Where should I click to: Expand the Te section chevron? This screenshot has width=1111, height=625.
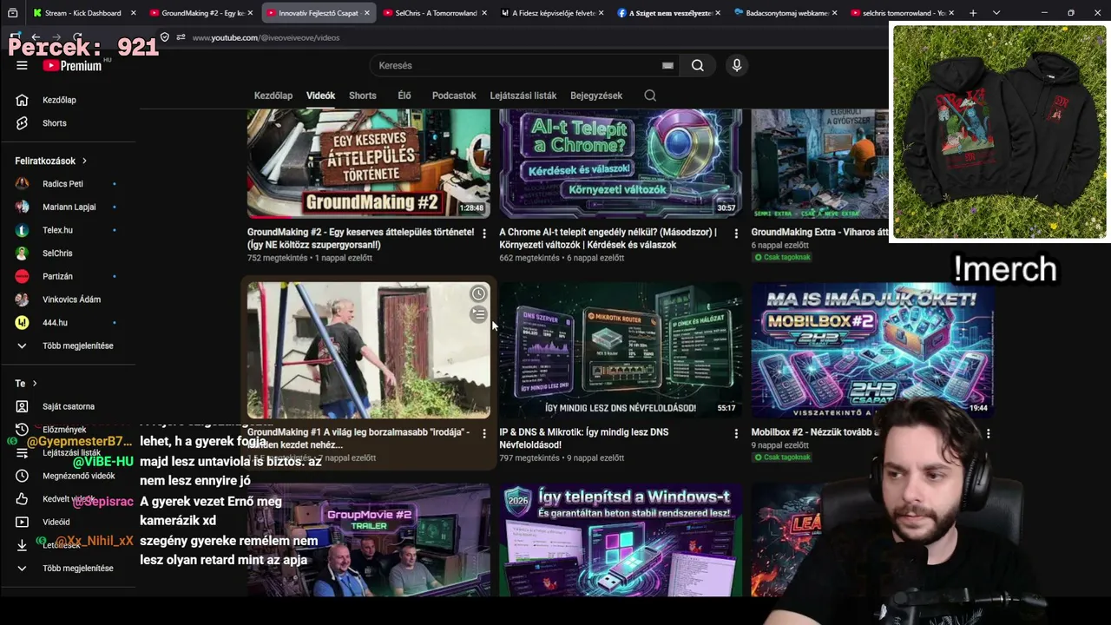pyautogui.click(x=35, y=383)
